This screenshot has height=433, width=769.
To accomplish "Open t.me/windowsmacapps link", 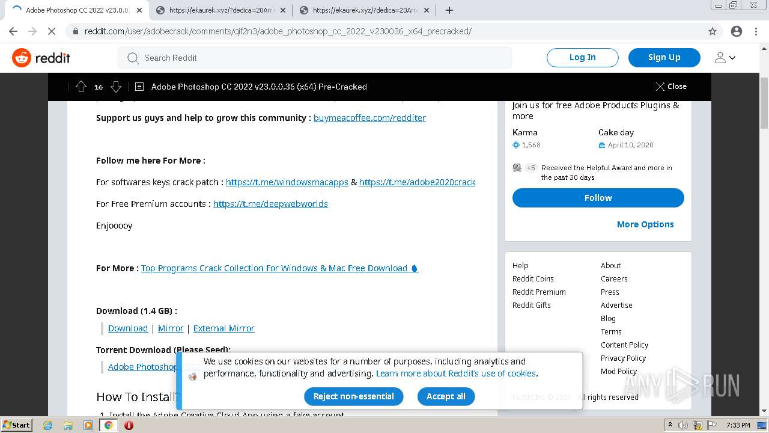I will click(x=287, y=182).
